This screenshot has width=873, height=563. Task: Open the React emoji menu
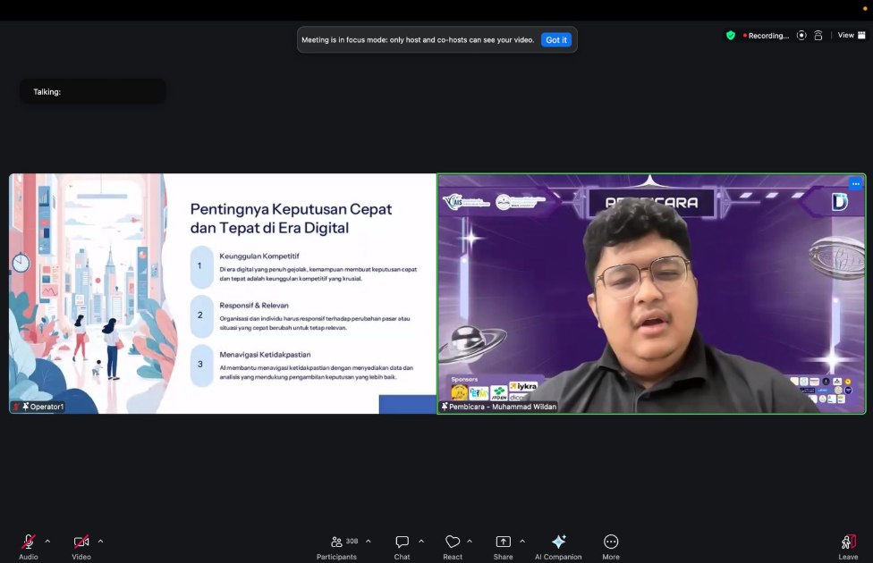(453, 542)
